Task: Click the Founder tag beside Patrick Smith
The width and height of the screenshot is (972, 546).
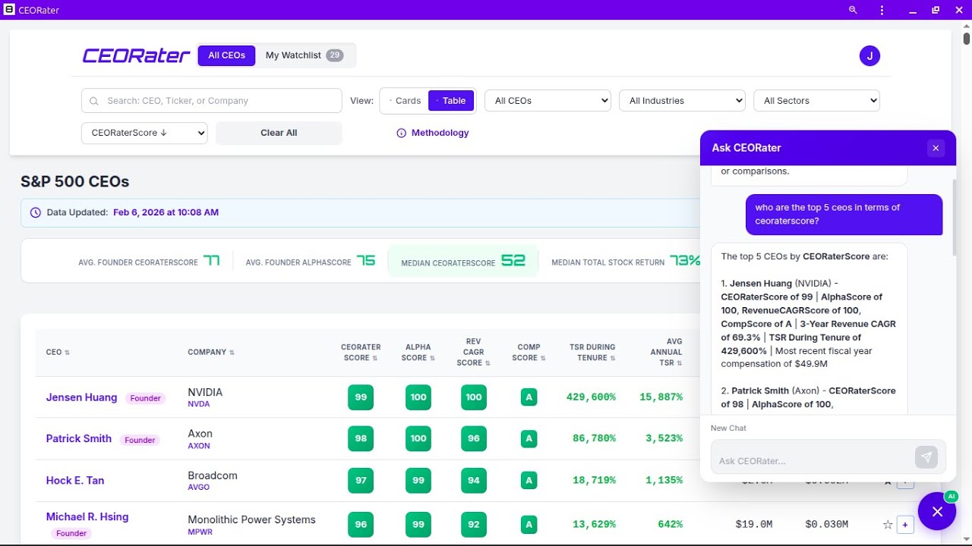Action: point(140,440)
